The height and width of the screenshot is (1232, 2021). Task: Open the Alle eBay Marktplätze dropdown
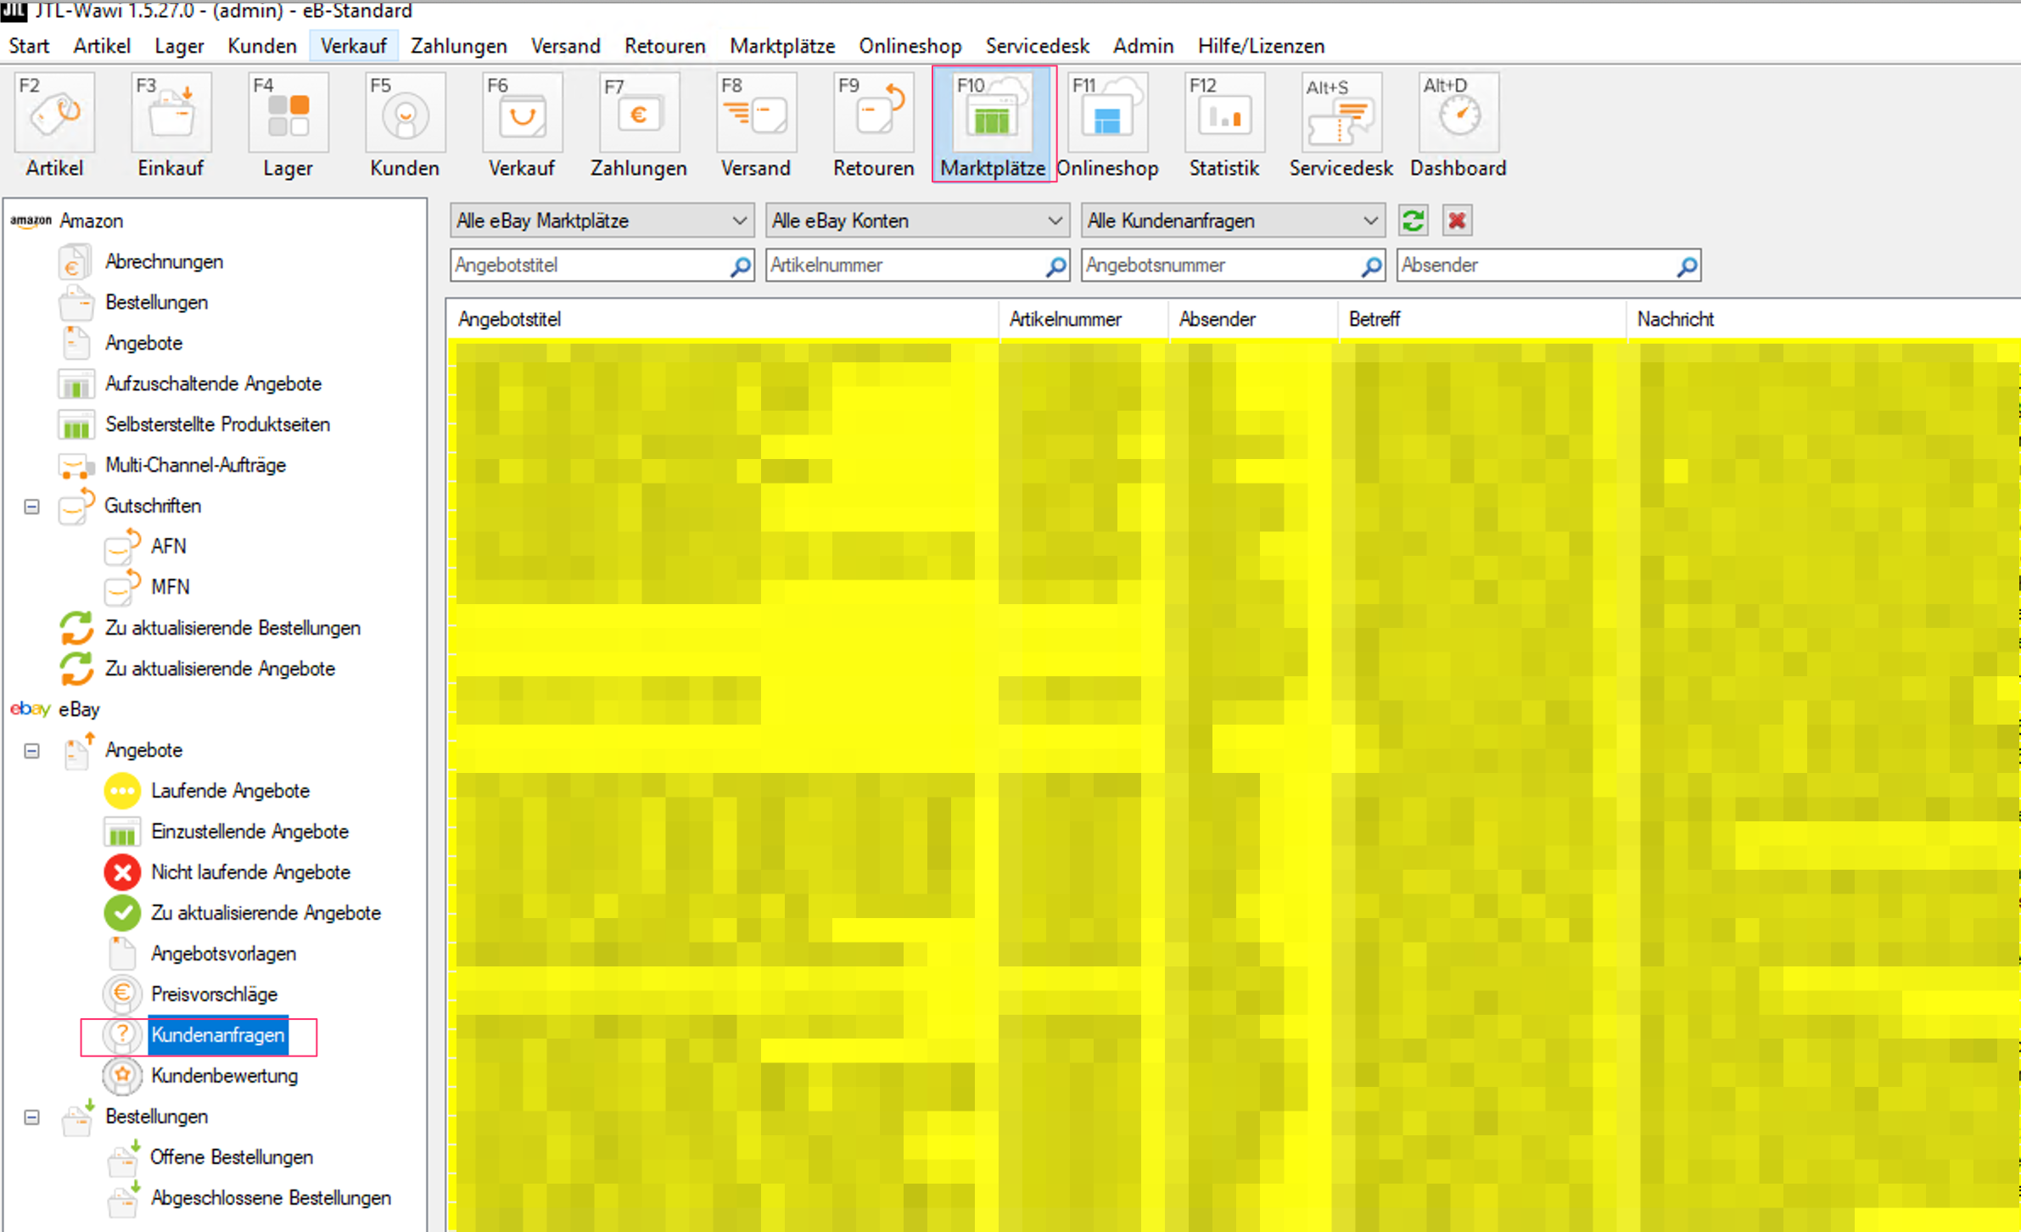[601, 221]
